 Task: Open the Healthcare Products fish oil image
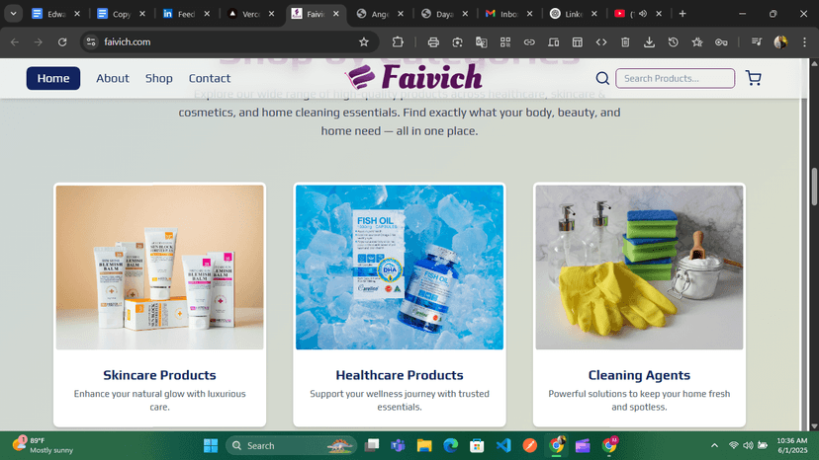pos(400,268)
